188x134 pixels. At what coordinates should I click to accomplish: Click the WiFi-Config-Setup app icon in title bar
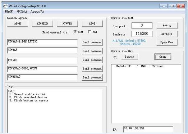click(x=6, y=6)
